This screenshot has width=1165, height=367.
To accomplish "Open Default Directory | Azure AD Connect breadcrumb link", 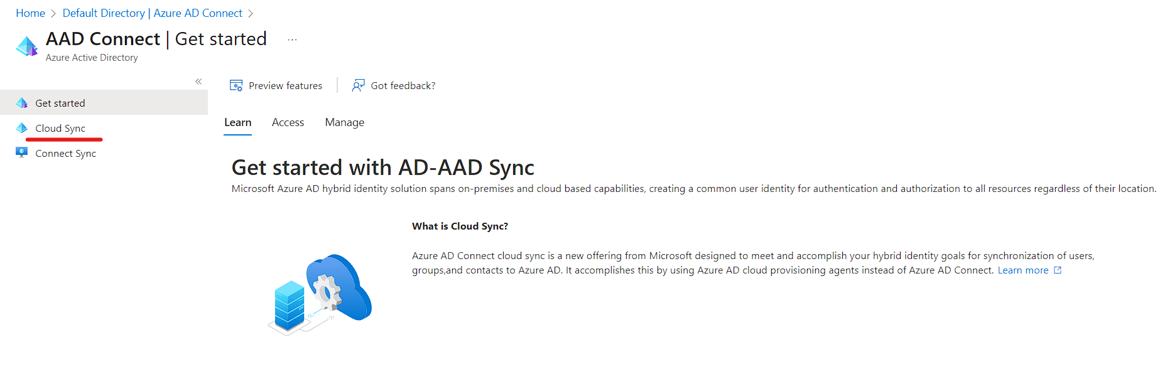I will click(x=153, y=13).
